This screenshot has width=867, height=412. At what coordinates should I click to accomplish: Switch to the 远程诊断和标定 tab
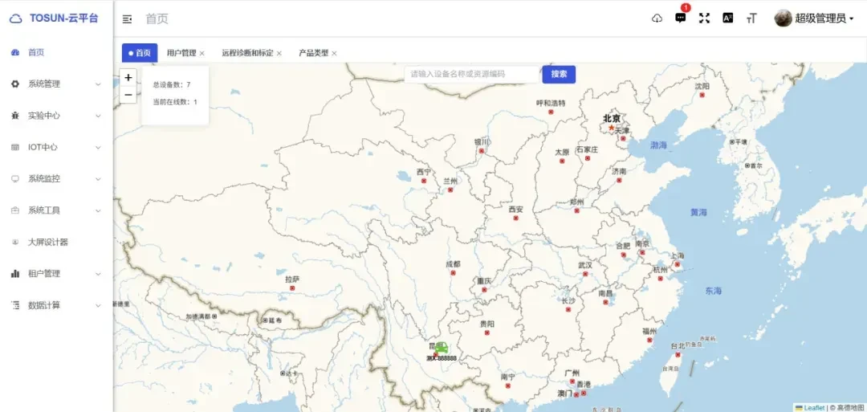tap(248, 53)
